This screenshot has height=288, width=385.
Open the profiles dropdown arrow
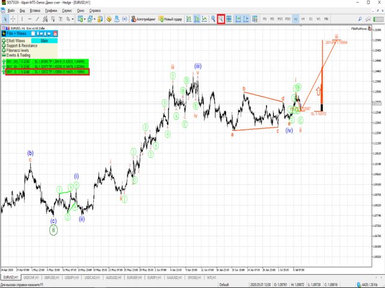[x=95, y=19]
